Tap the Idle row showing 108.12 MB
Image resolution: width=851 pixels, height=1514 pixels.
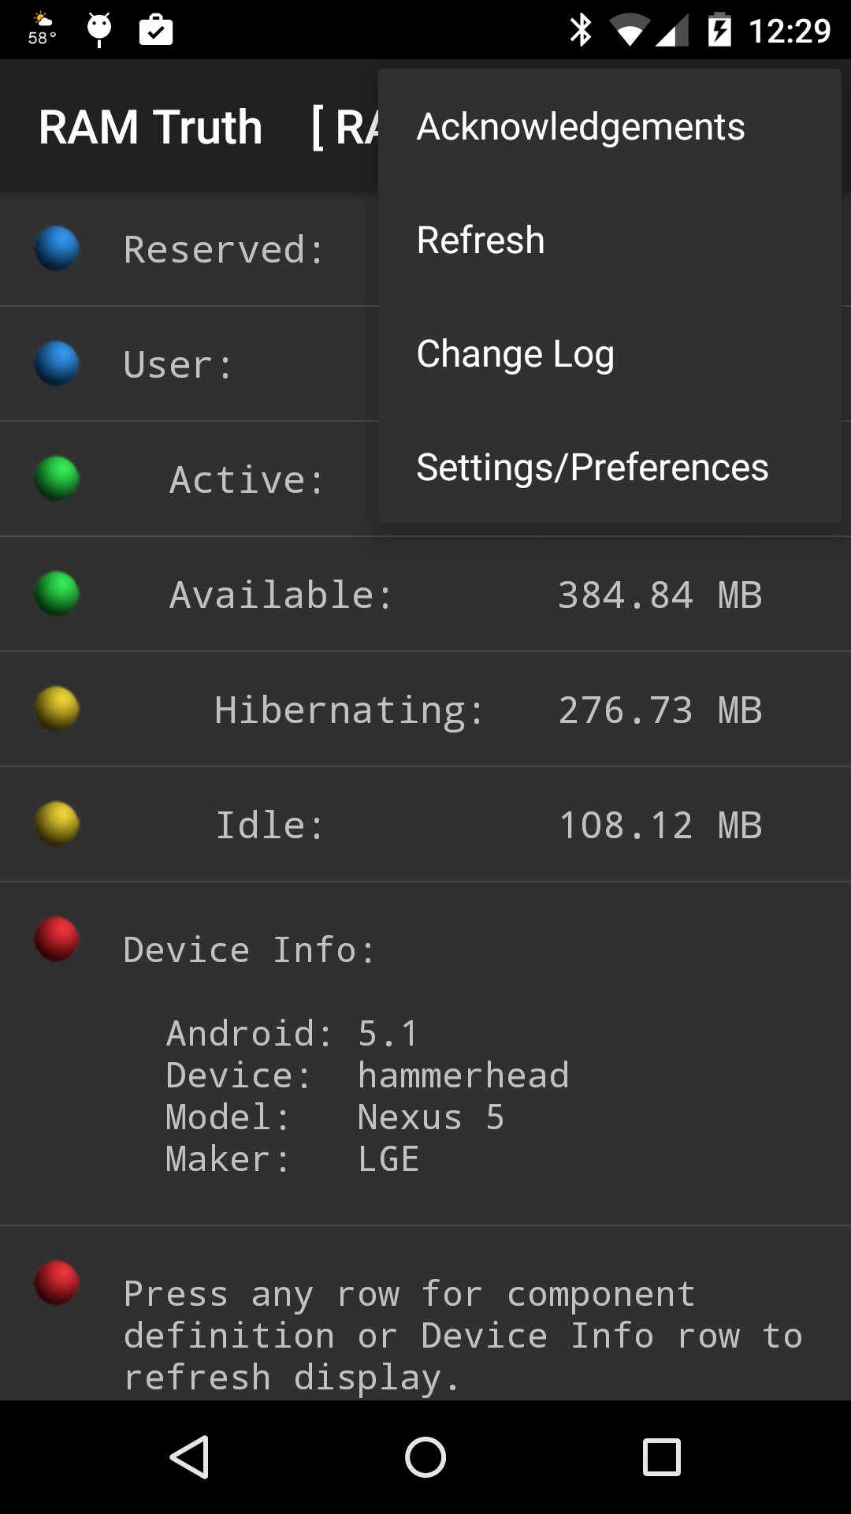[425, 825]
